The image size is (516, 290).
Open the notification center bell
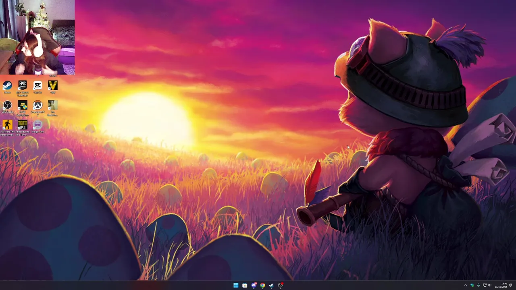(x=511, y=285)
